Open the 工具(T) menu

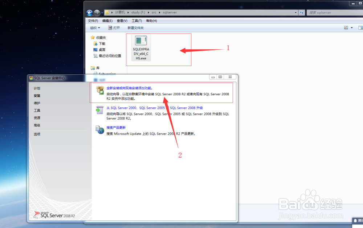(x=136, y=21)
